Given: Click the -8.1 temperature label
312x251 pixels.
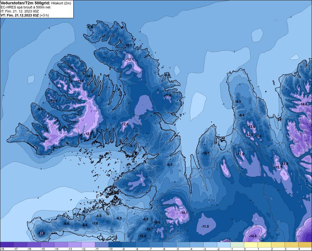Looking at the screenshot, I should coord(132,146).
